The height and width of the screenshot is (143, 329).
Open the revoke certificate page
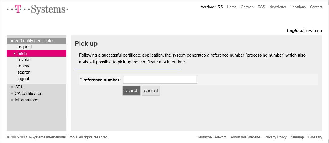(24, 60)
